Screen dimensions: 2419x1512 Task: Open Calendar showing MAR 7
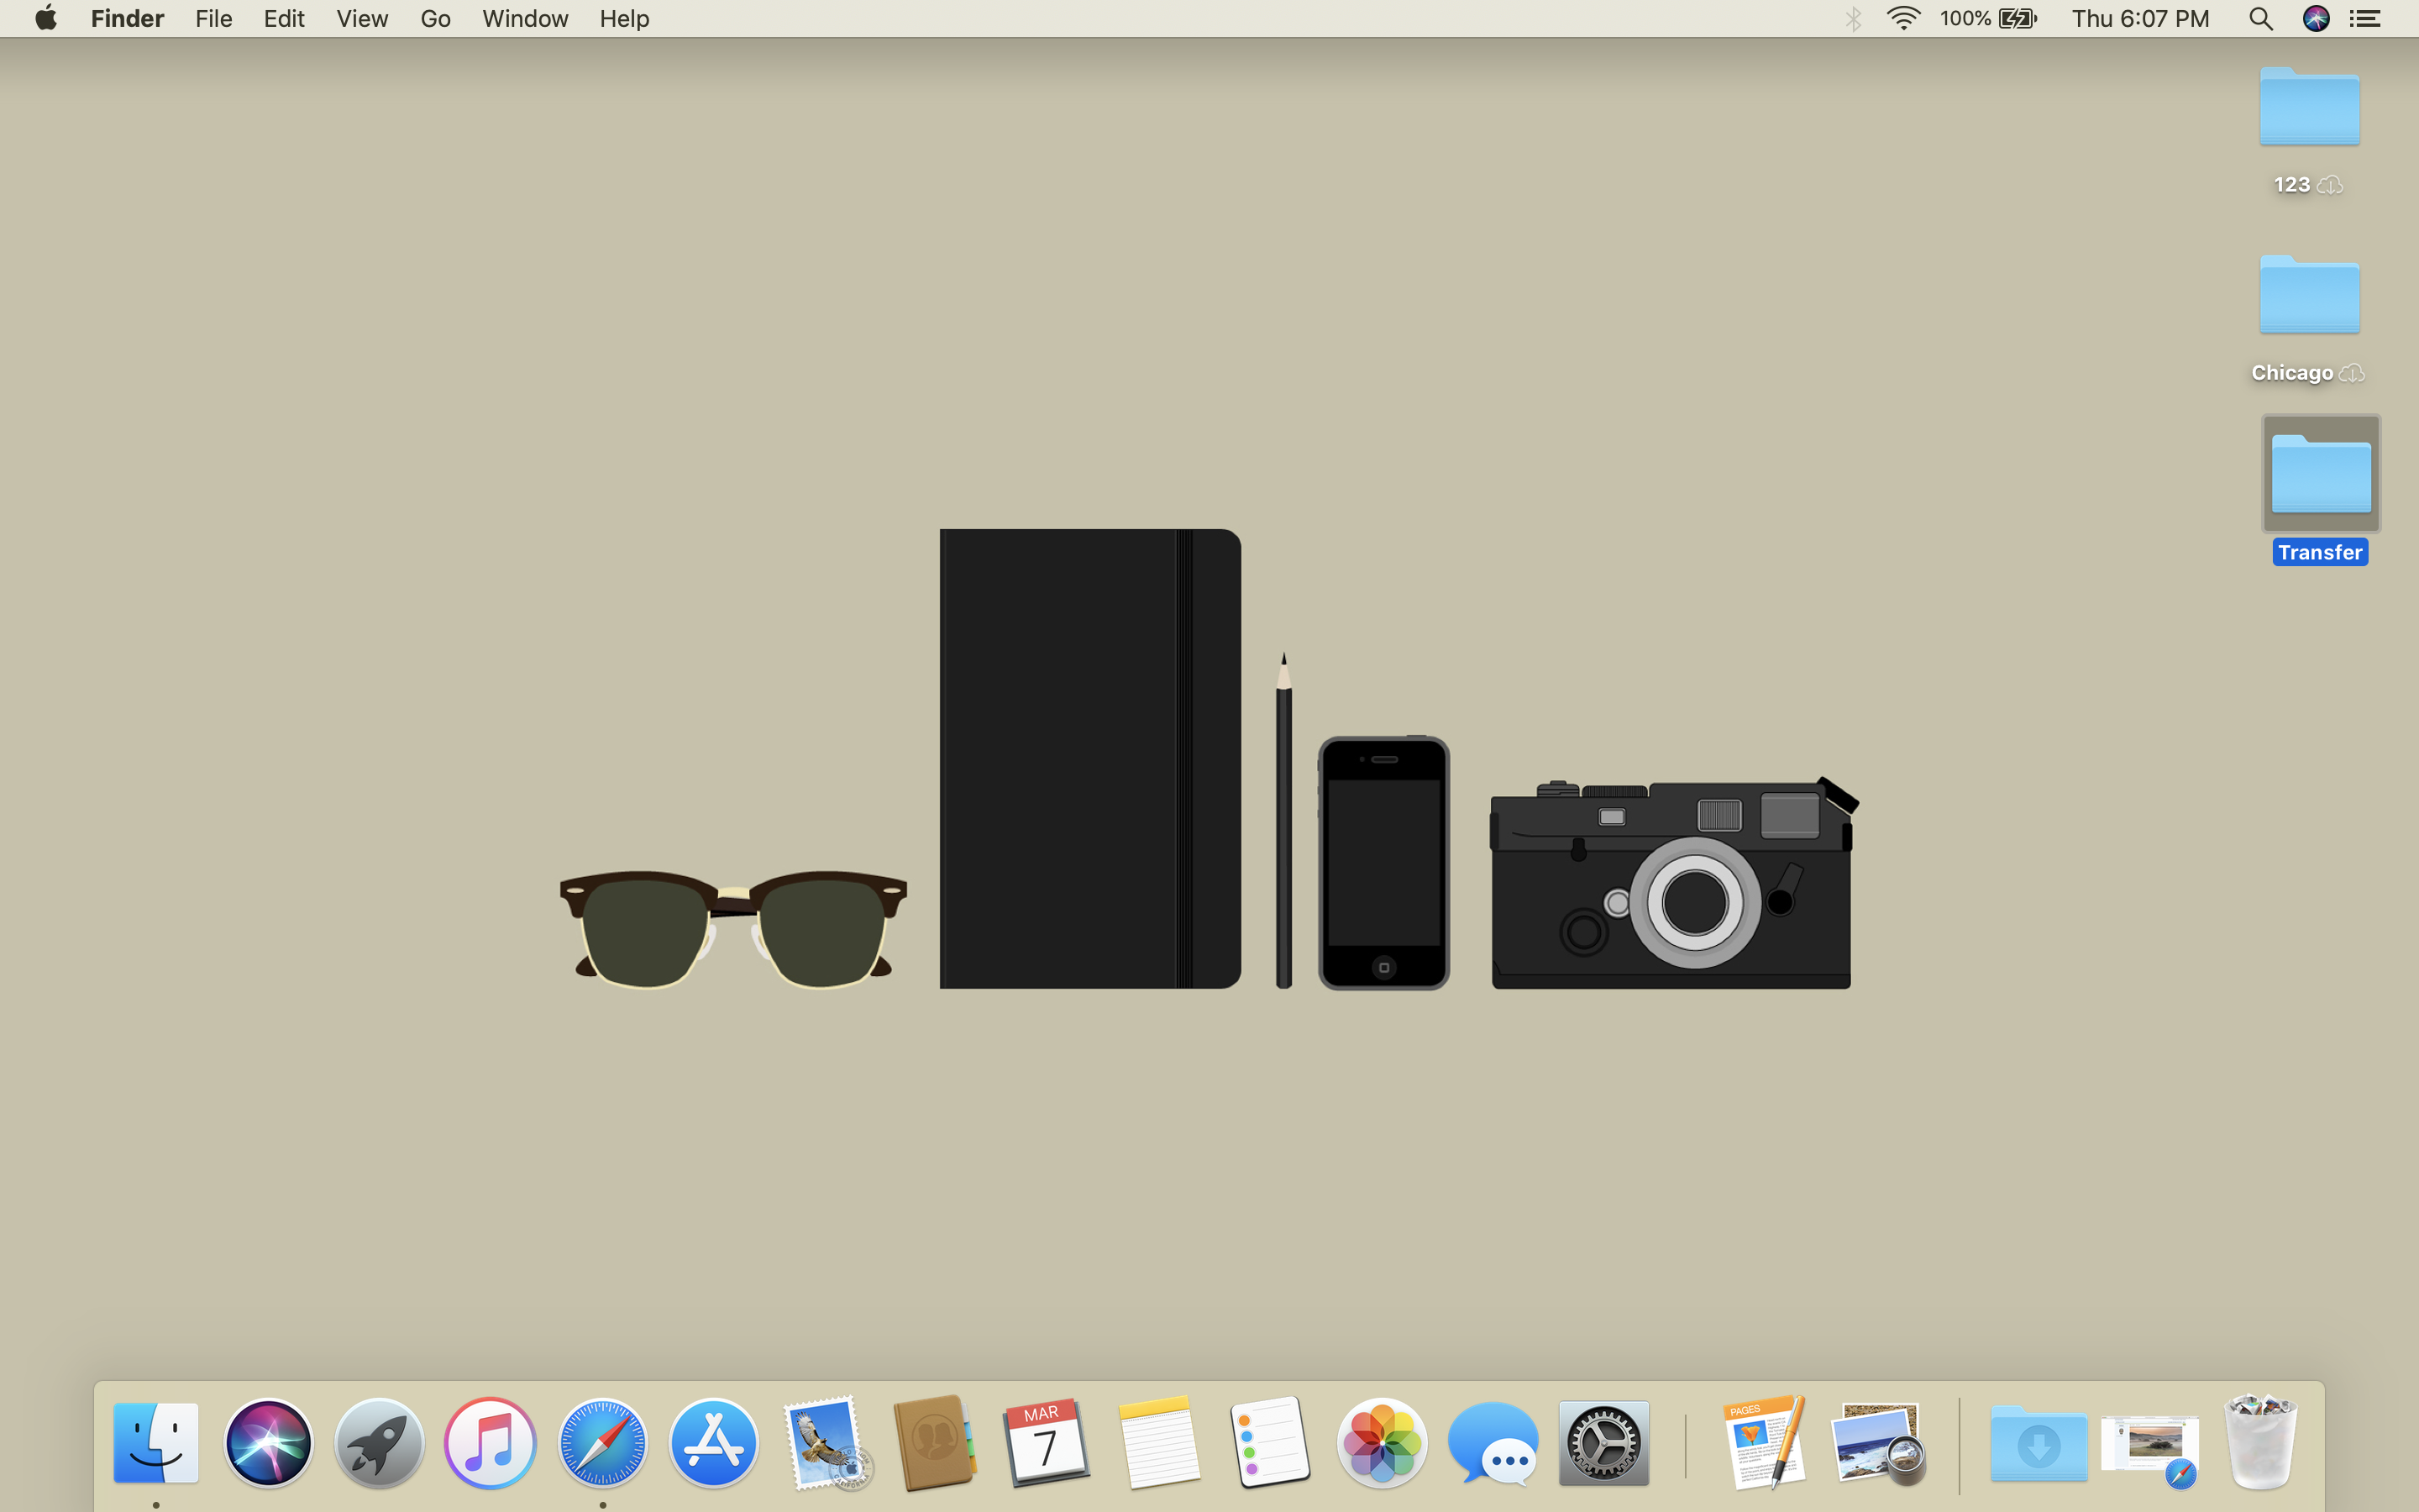[1046, 1442]
